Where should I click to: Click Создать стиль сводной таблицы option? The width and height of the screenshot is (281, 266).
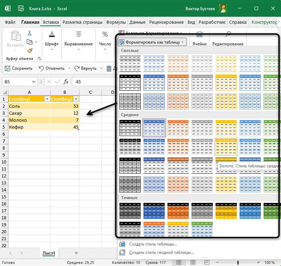tap(161, 252)
